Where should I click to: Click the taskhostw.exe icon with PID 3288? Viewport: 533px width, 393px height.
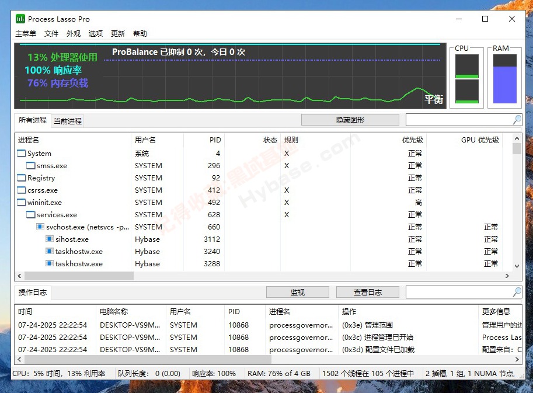[x=50, y=263]
